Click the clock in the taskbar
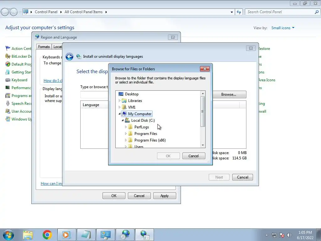This screenshot has width=321, height=241. coord(305,235)
